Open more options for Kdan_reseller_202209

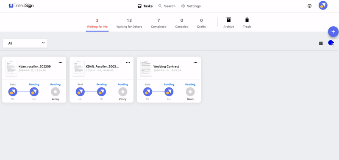point(61,62)
